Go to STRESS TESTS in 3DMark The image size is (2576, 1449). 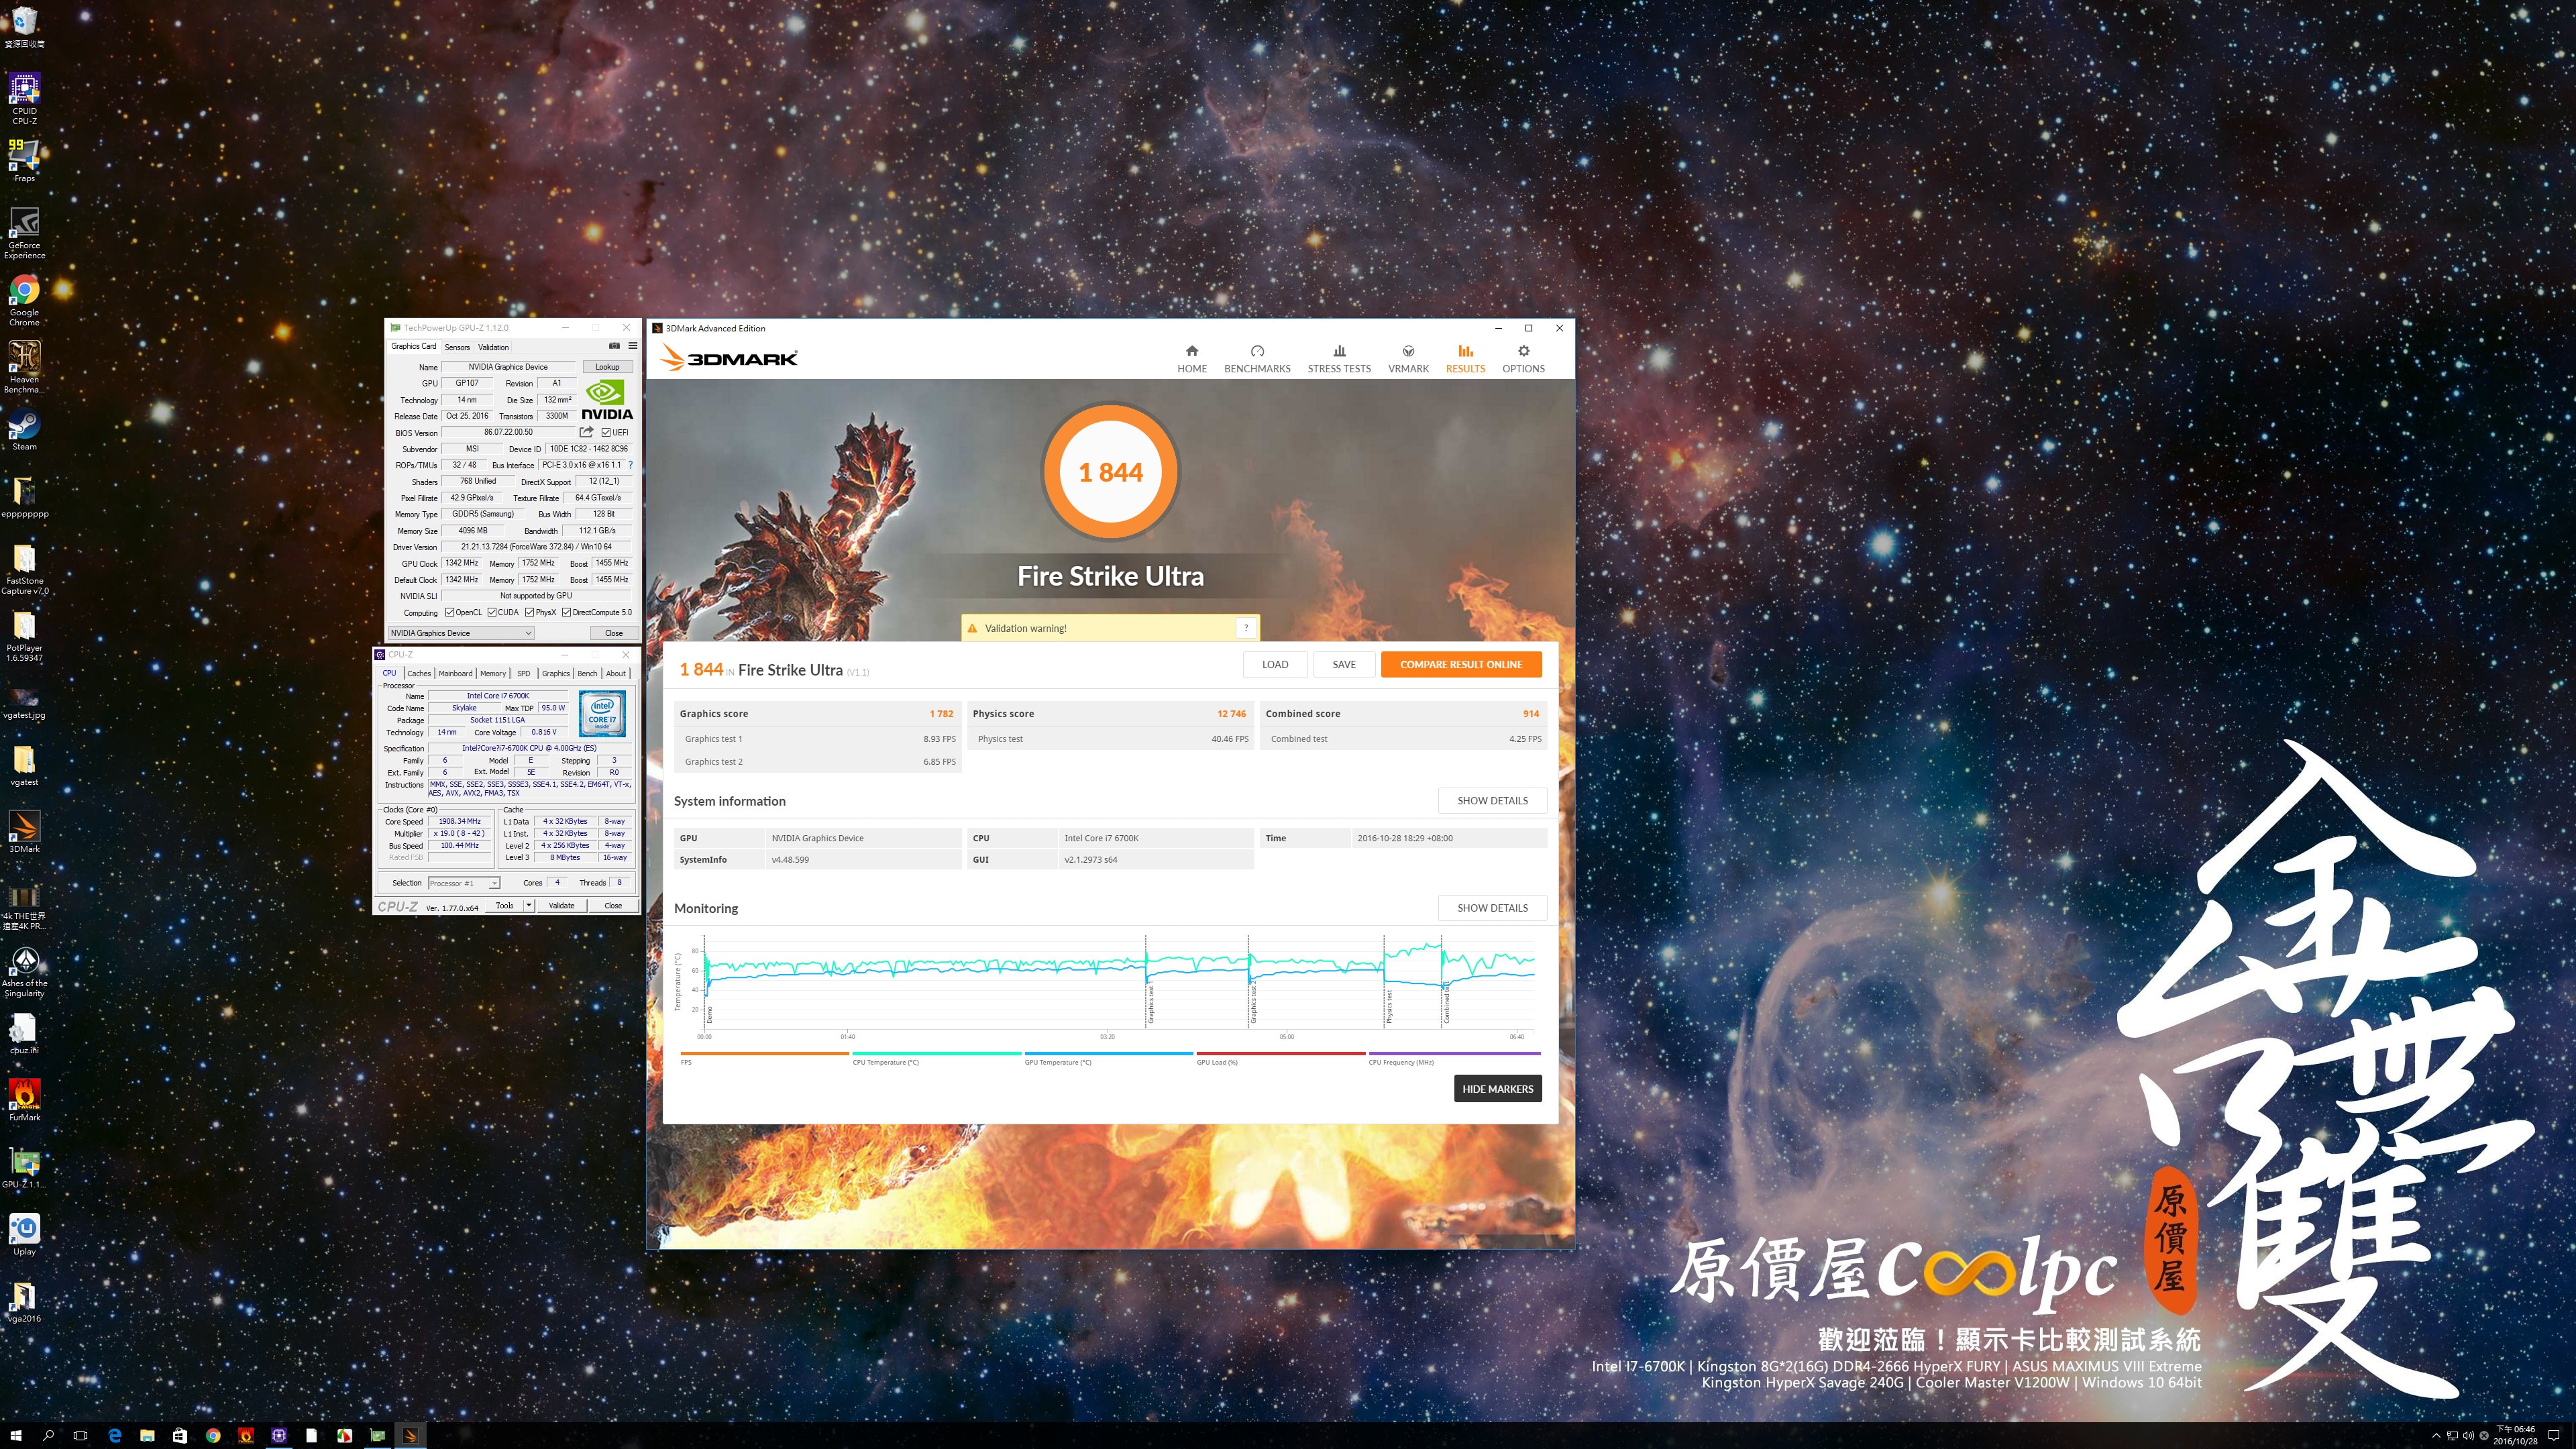click(x=1339, y=359)
